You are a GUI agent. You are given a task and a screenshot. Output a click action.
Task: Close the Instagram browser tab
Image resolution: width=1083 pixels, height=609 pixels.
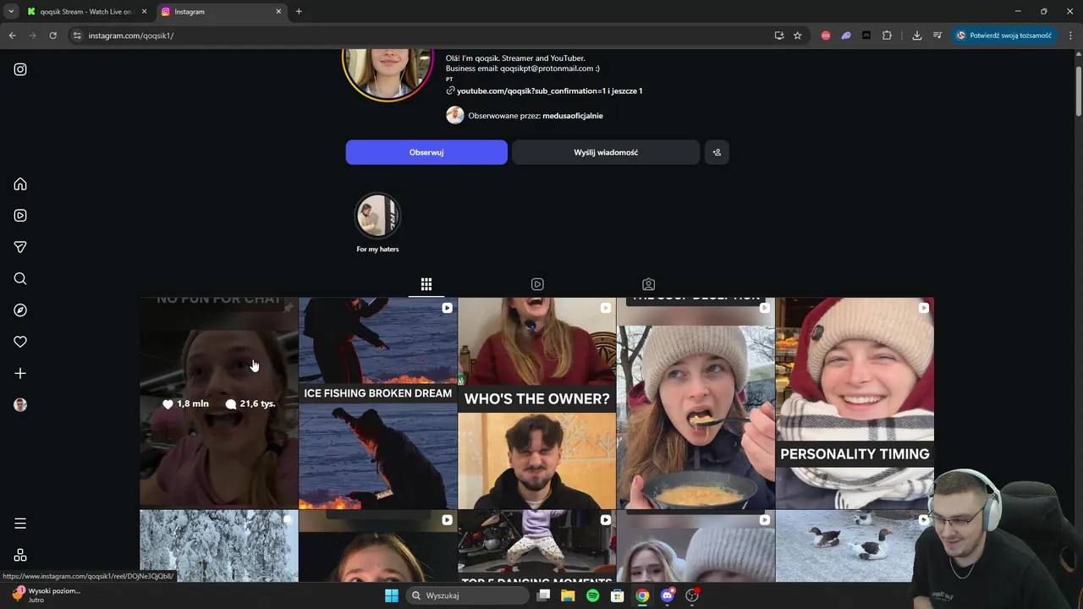[278, 12]
